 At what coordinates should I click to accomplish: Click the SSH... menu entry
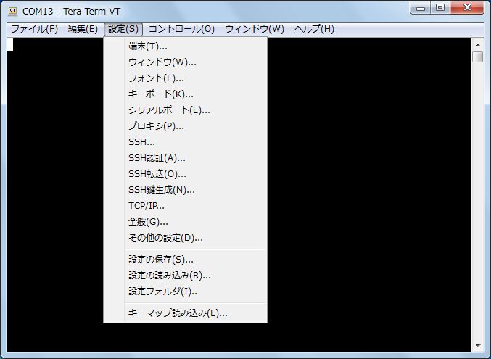pyautogui.click(x=186, y=142)
